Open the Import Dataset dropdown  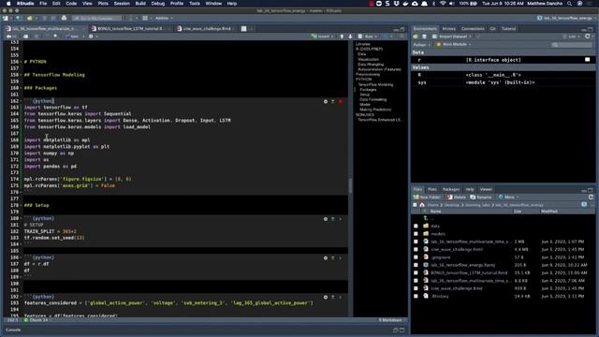(453, 37)
